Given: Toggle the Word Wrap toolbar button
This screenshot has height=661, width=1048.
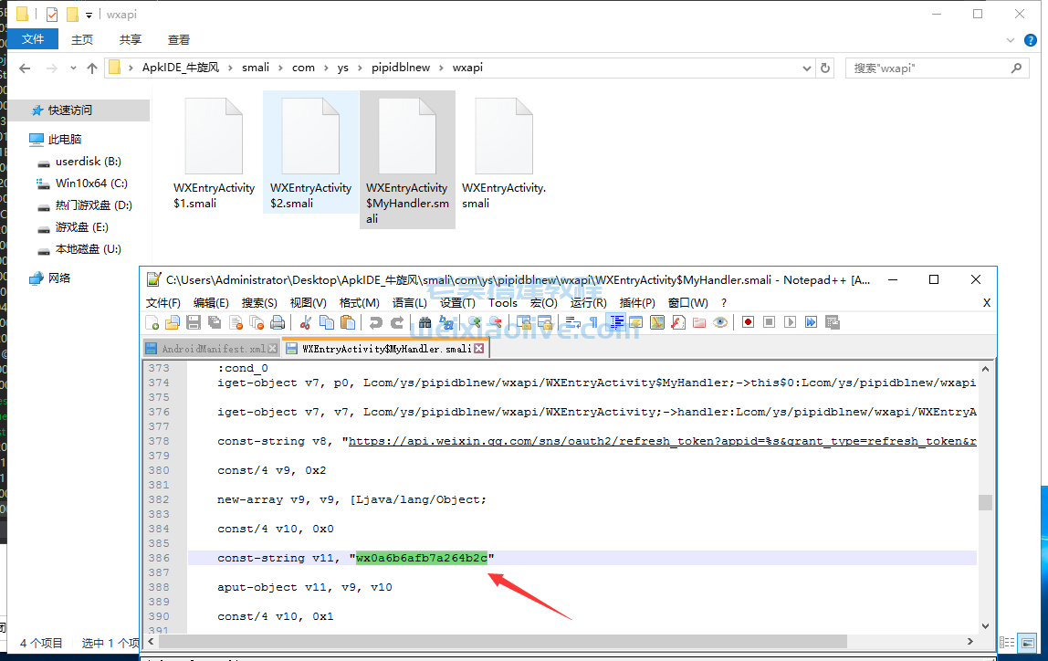Looking at the screenshot, I should point(572,322).
